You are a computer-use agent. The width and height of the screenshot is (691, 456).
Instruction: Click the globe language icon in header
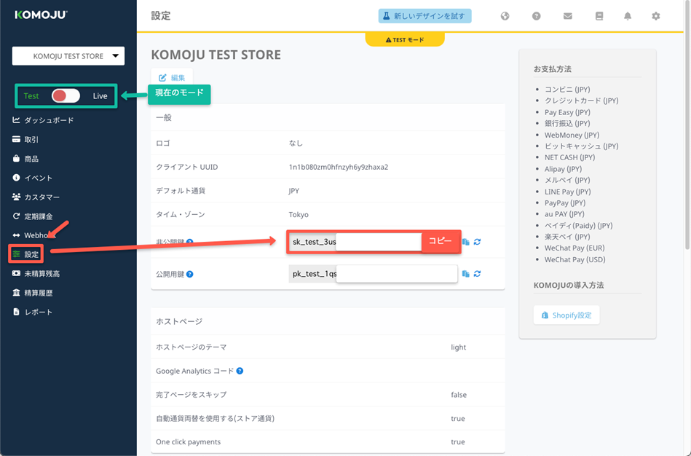point(505,16)
